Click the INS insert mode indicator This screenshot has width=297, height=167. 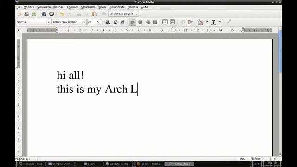242,159
